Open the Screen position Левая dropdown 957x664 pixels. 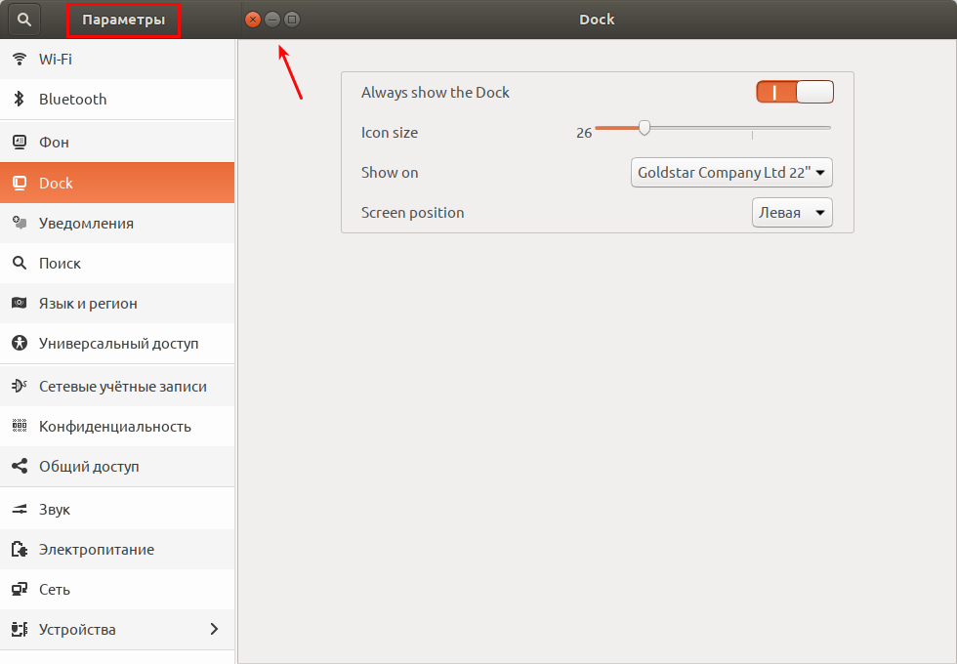[792, 213]
